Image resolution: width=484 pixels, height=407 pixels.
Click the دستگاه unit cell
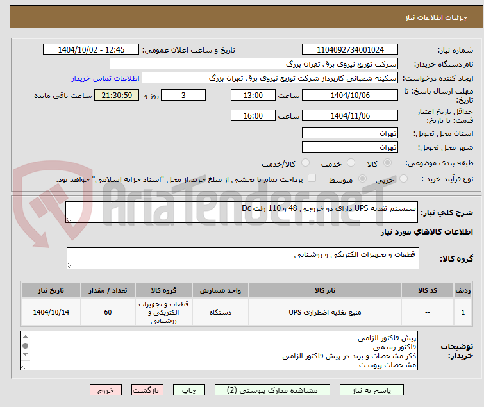click(x=220, y=312)
